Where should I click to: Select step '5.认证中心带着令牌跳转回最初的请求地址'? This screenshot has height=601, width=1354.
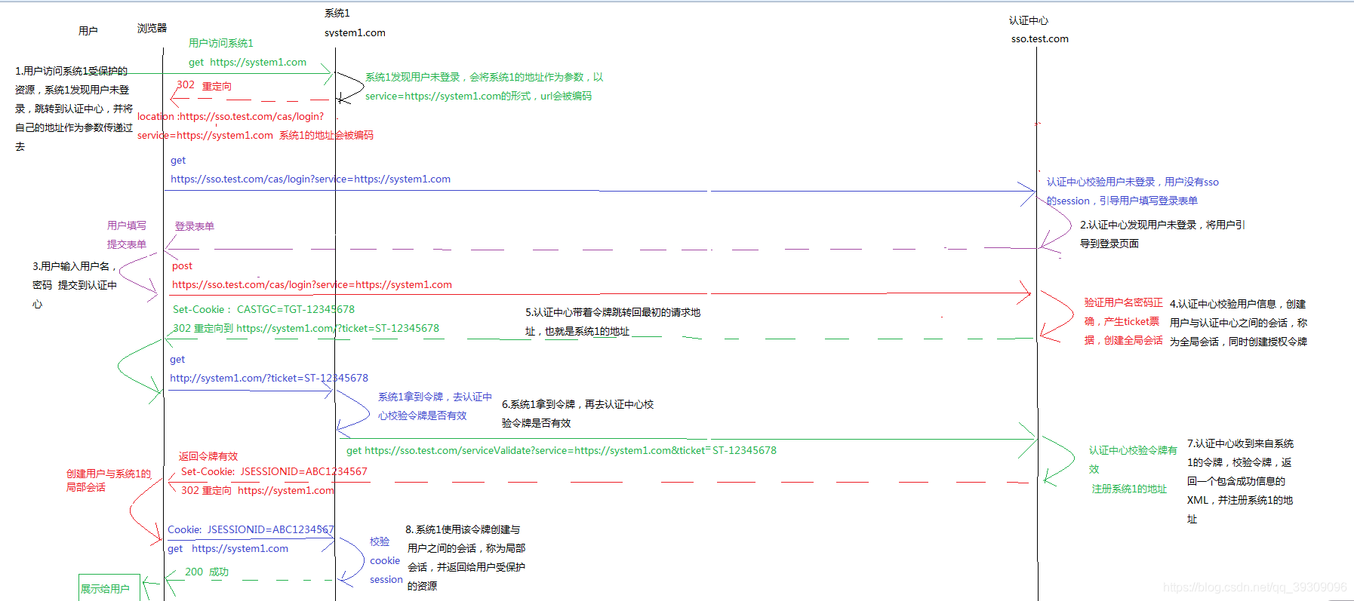[613, 321]
